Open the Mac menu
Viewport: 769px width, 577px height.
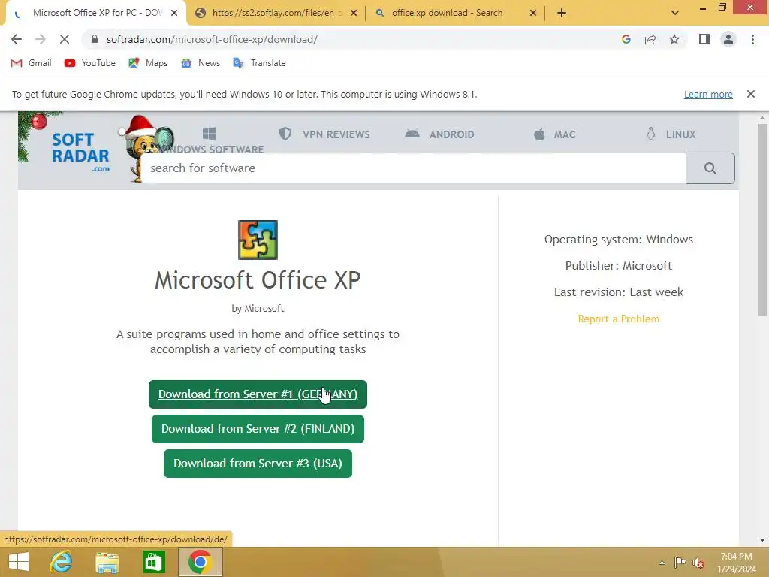554,134
